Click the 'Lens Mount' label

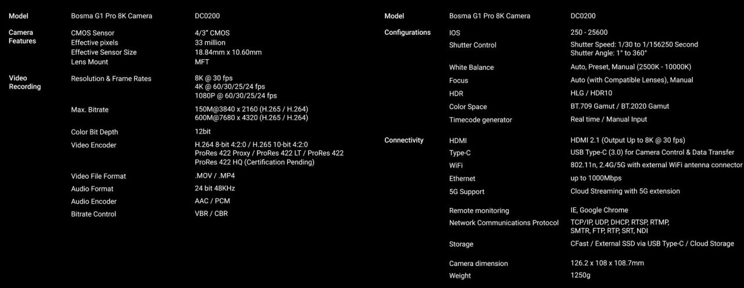tap(90, 62)
